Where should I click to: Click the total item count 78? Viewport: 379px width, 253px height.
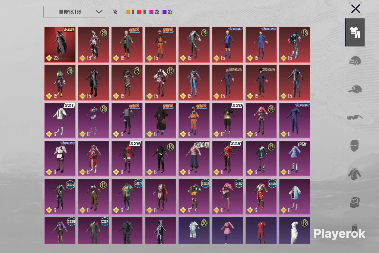point(115,12)
